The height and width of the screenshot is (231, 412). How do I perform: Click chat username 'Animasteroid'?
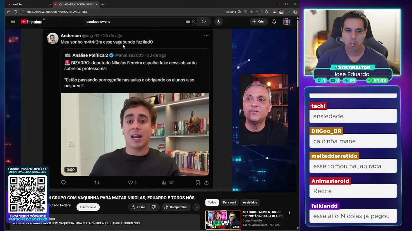click(x=330, y=181)
